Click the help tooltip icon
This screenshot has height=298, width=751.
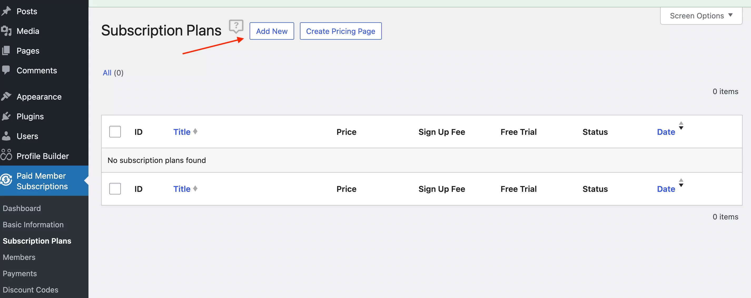236,26
